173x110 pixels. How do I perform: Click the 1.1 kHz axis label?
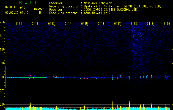click(x=2, y=36)
